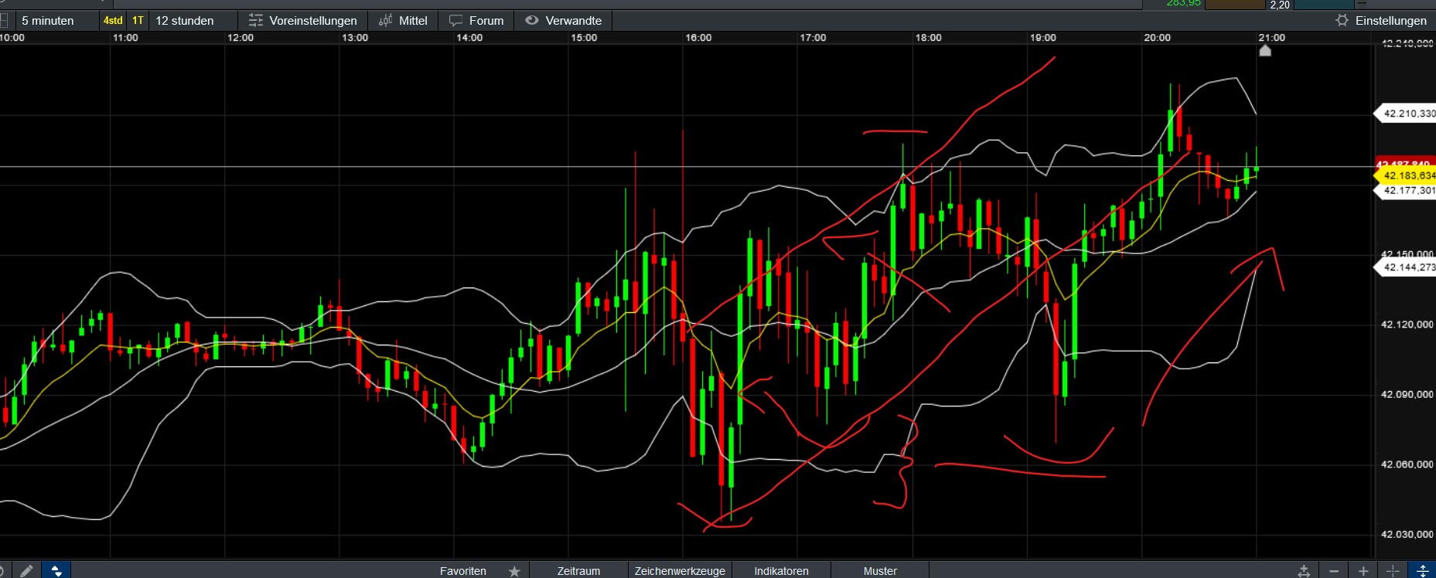Click the 19:00 time axis label
Screen dimensions: 1436x578
(x=1042, y=37)
